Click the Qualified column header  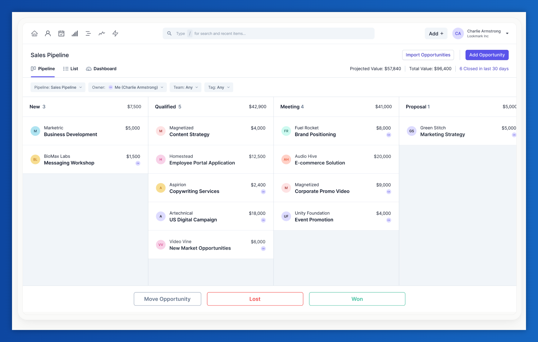tap(211, 107)
